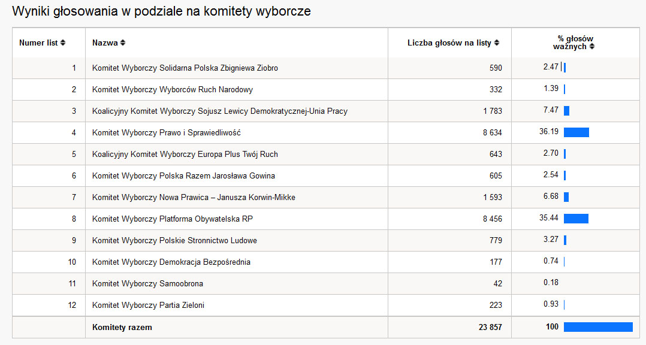Sort table by Nazwa column header
646x345 pixels.
click(x=104, y=43)
